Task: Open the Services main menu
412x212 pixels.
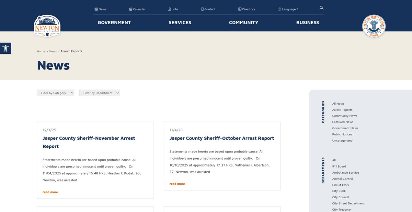Action: coord(180,23)
